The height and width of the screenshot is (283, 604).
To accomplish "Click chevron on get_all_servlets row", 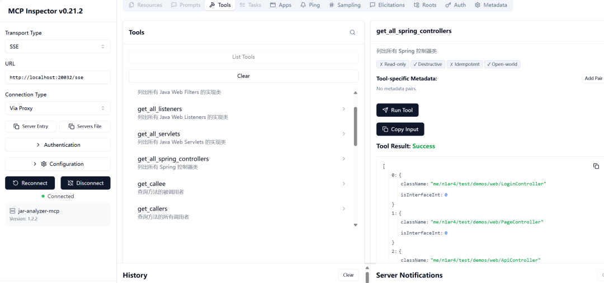I will click(343, 134).
